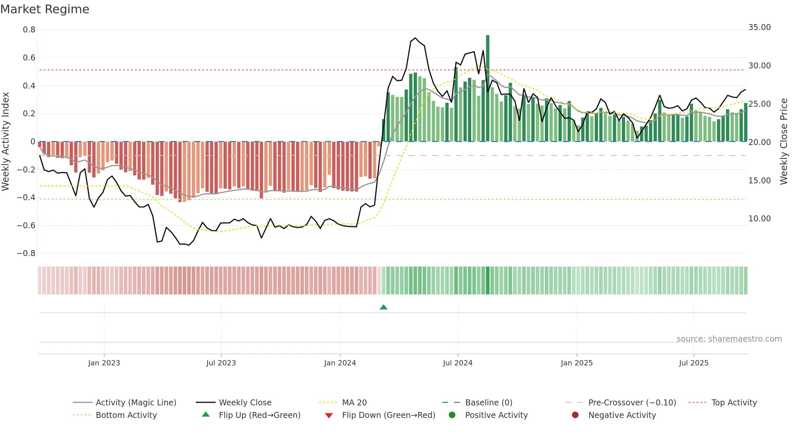Click the tallest green activity bar
The image size is (793, 446).
click(x=488, y=88)
